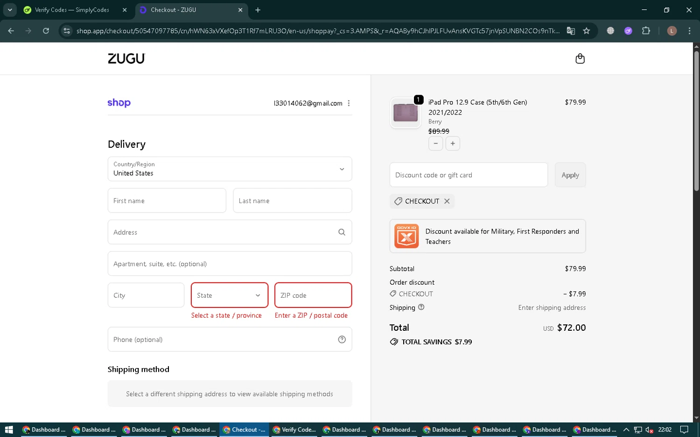Click the TOTAL SAVINGS $7.99 text
Viewport: 700px width, 437px height.
436,342
